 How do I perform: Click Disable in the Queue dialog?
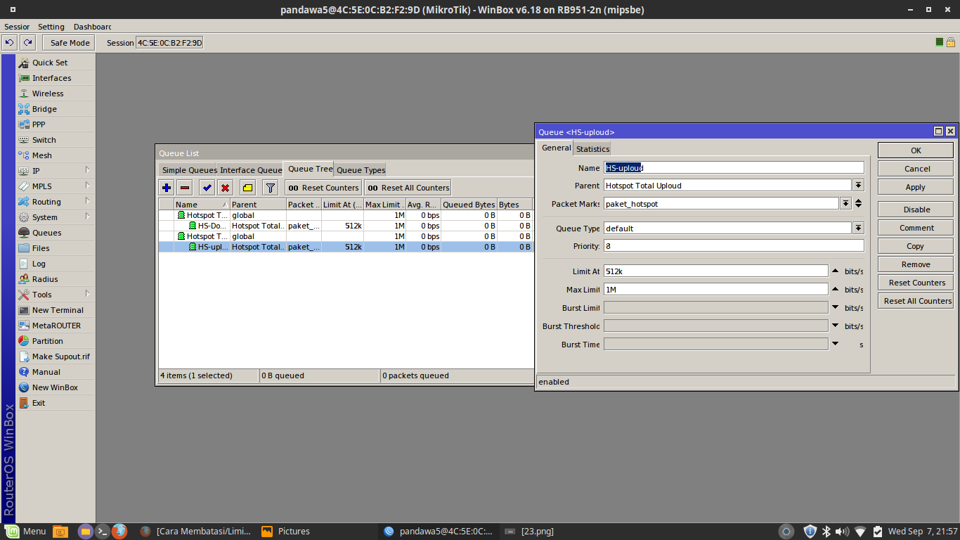pyautogui.click(x=916, y=210)
